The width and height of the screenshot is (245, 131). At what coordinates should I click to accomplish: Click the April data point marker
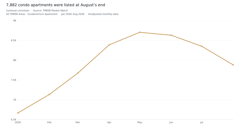109,45
